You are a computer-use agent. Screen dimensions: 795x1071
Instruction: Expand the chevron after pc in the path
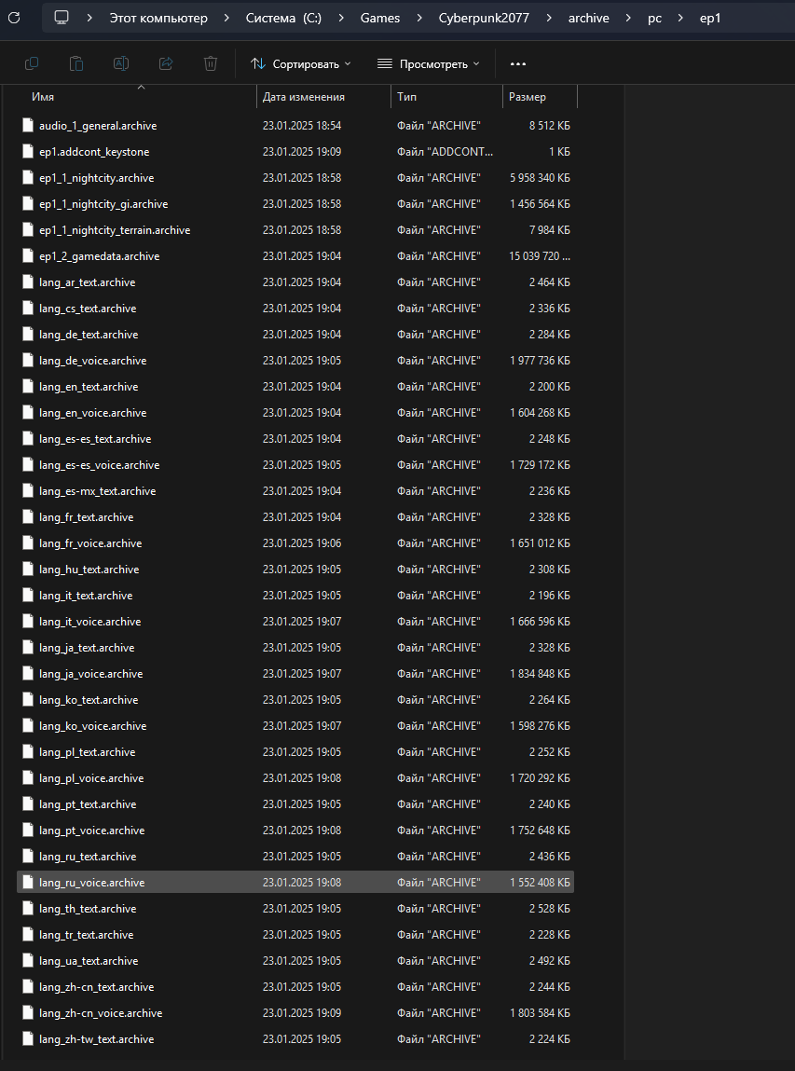pos(681,19)
